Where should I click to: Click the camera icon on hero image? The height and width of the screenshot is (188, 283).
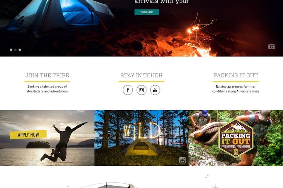271,46
